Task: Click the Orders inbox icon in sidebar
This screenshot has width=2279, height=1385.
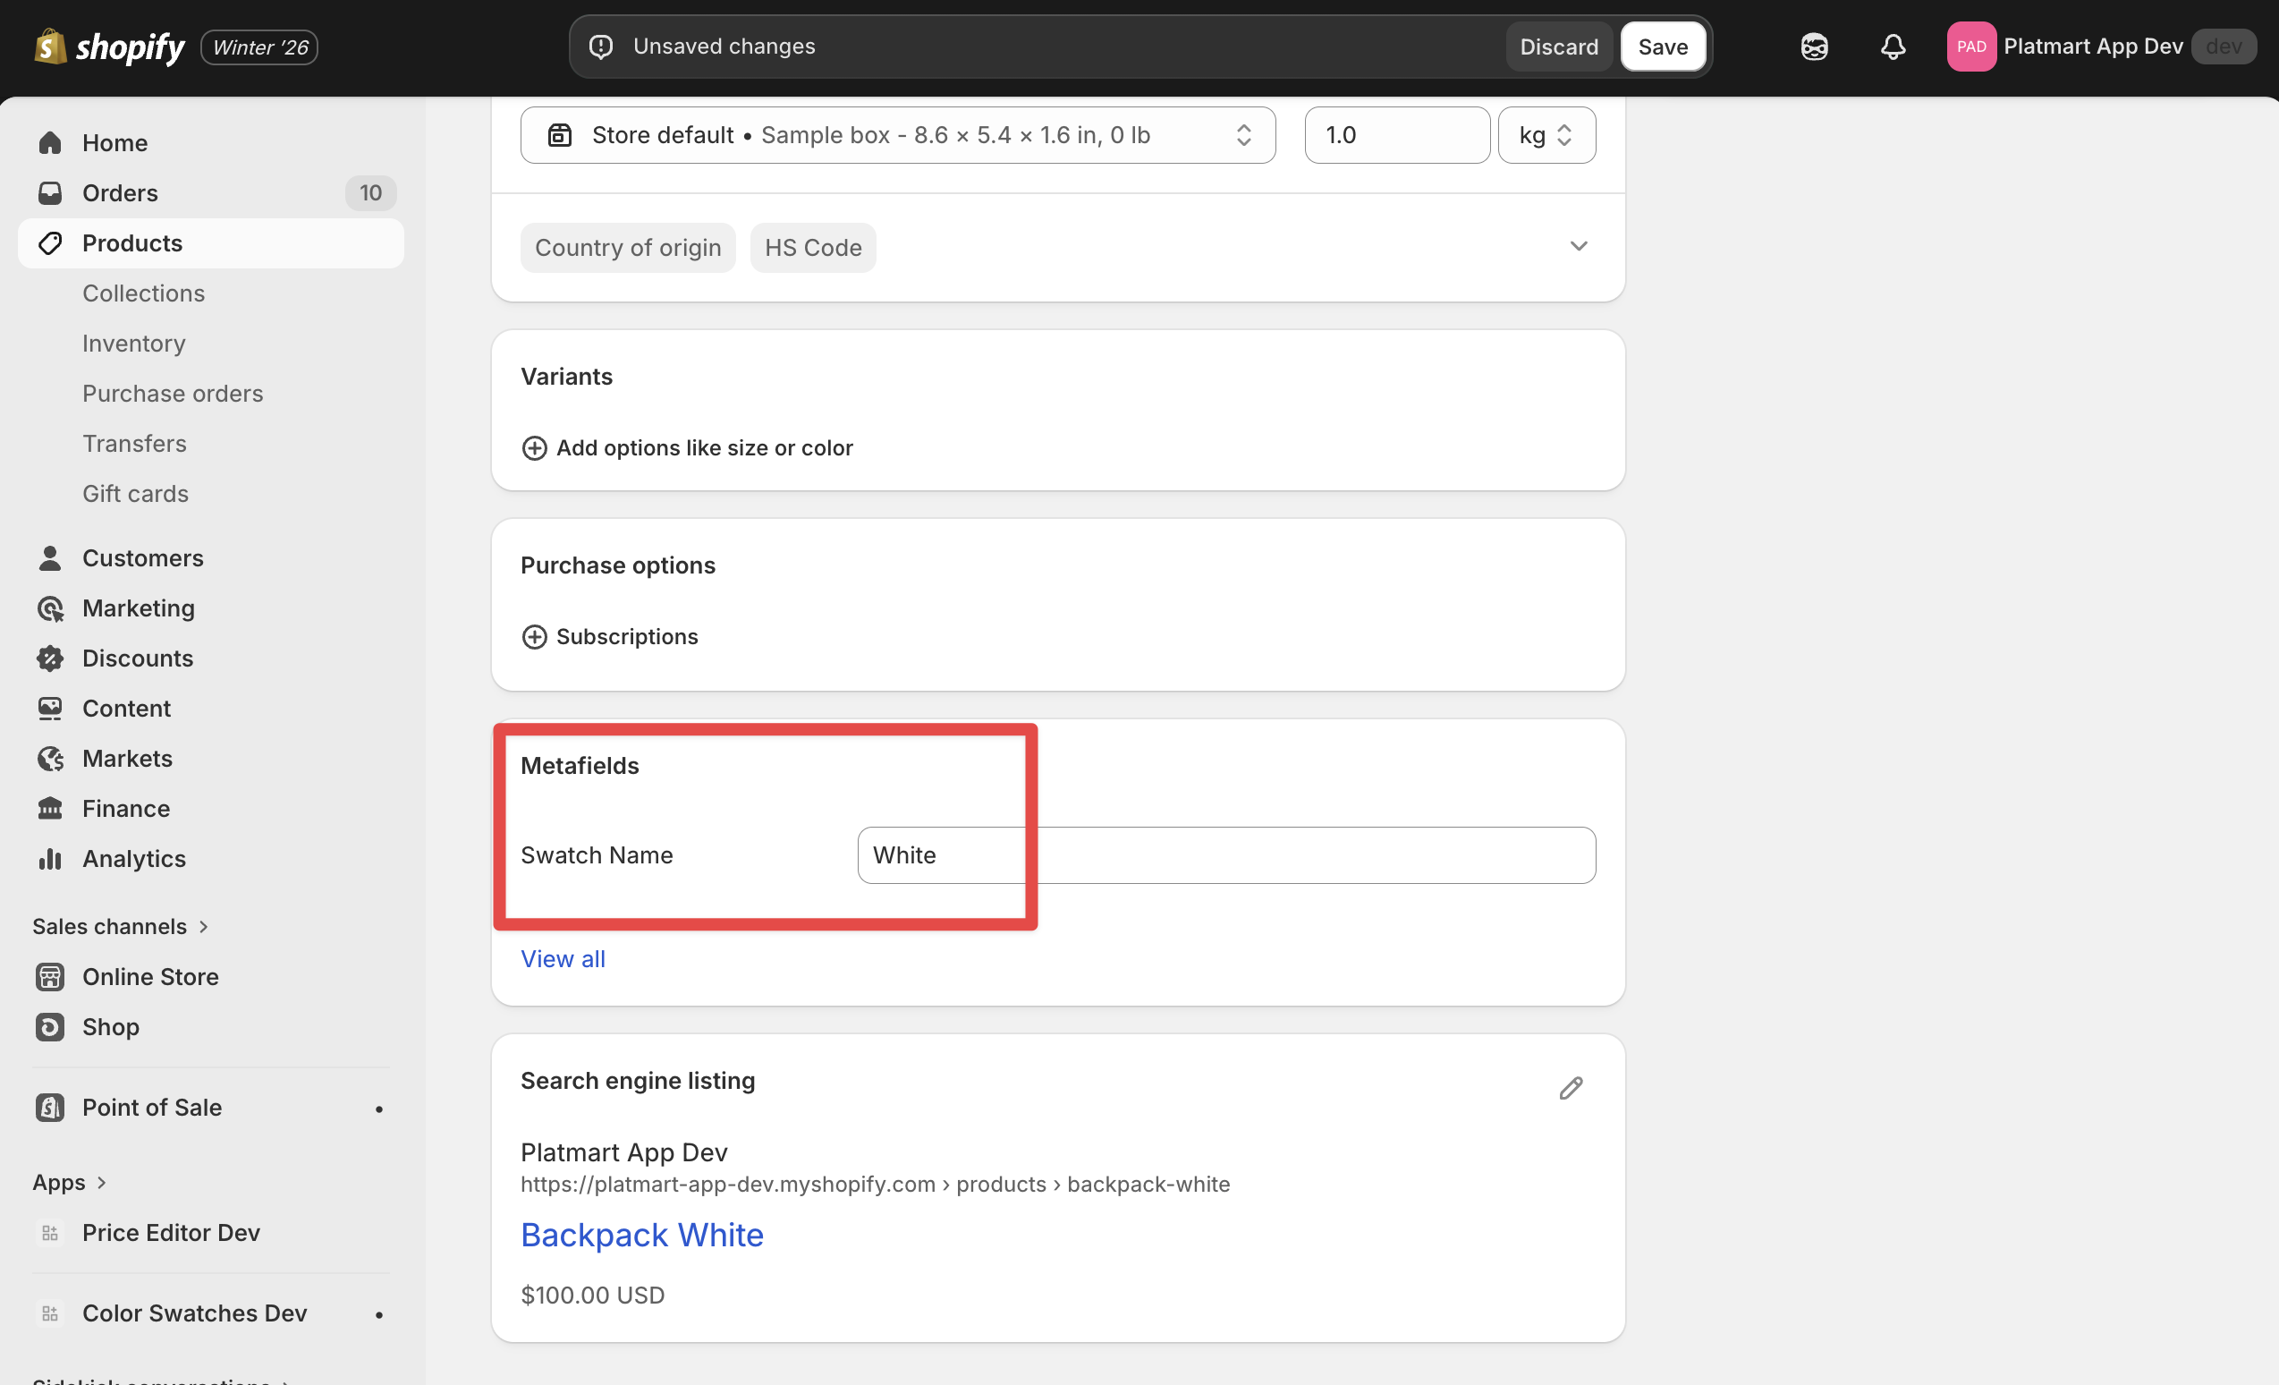Action: (x=50, y=192)
